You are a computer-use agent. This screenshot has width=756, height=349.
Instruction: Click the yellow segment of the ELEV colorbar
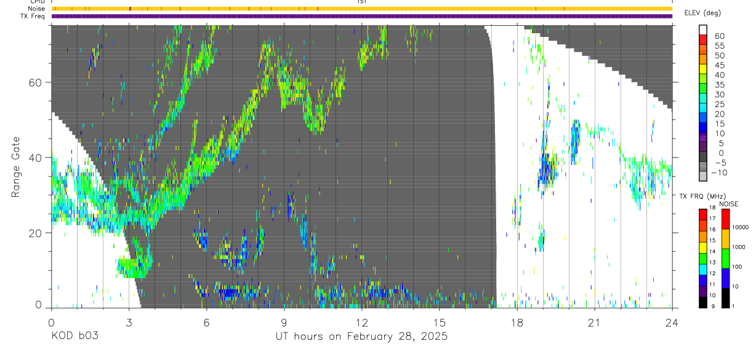click(704, 70)
